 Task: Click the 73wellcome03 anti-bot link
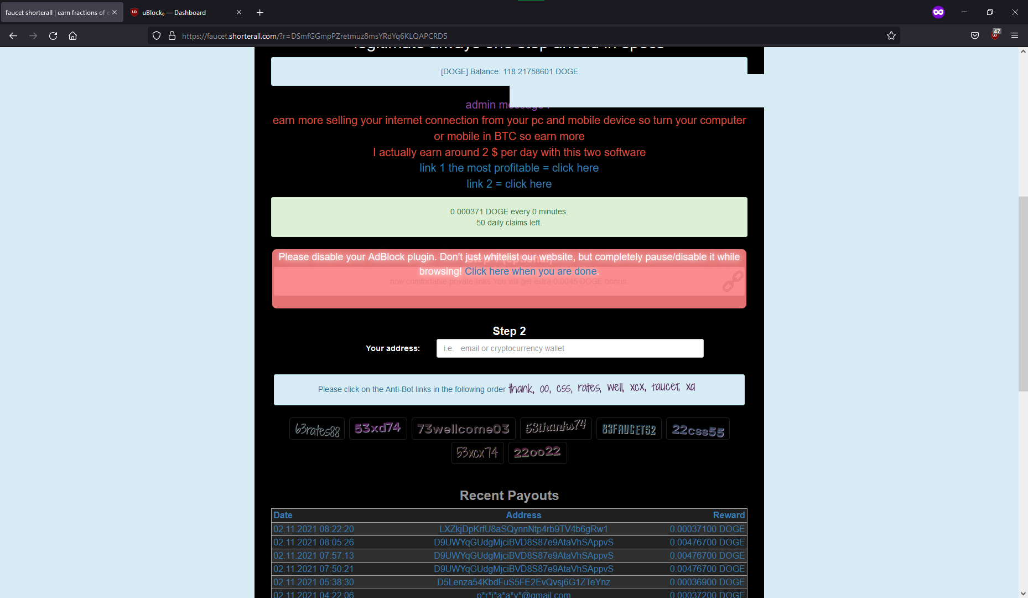click(463, 429)
